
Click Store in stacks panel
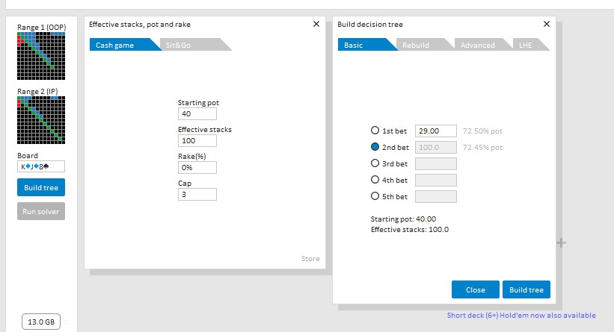pyautogui.click(x=310, y=259)
